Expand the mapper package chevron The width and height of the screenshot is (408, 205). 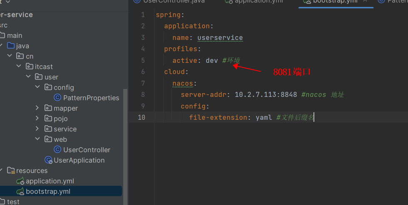point(38,108)
